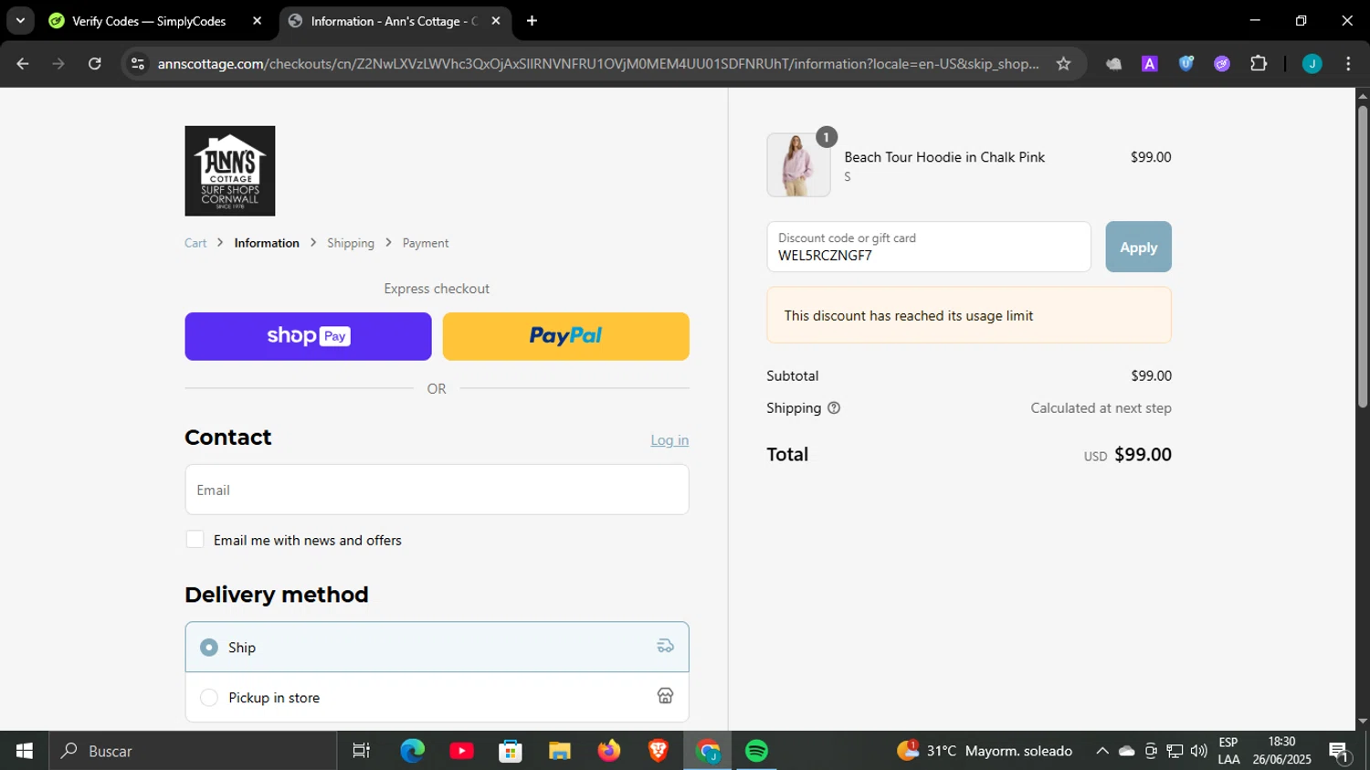Image resolution: width=1370 pixels, height=770 pixels.
Task: Open File Explorer from taskbar
Action: [560, 751]
